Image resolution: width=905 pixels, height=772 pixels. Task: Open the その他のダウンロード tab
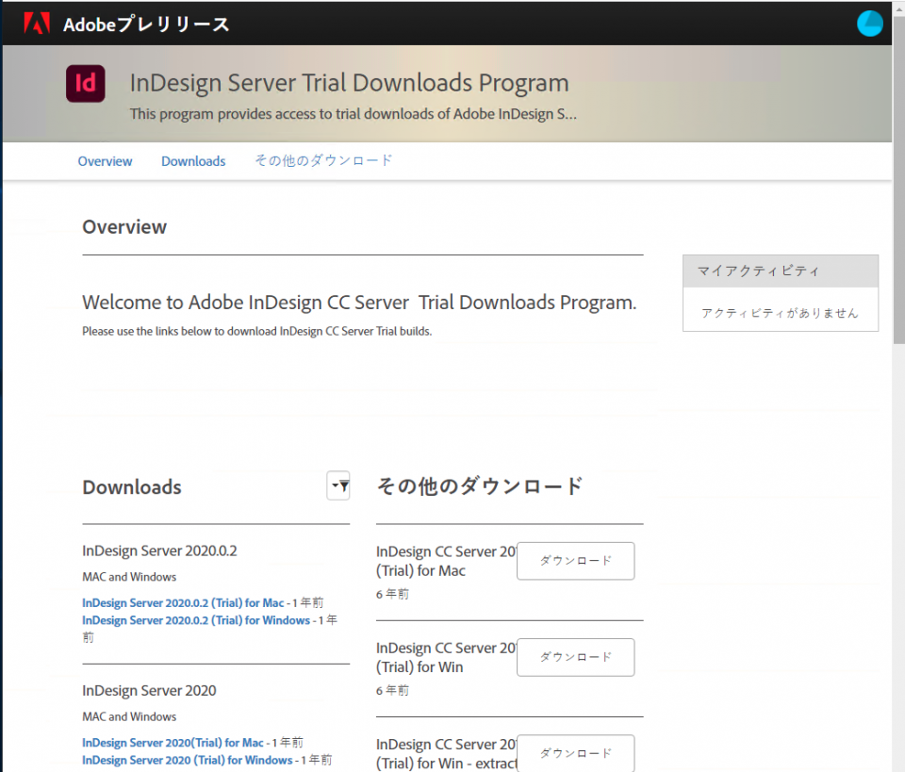point(323,160)
